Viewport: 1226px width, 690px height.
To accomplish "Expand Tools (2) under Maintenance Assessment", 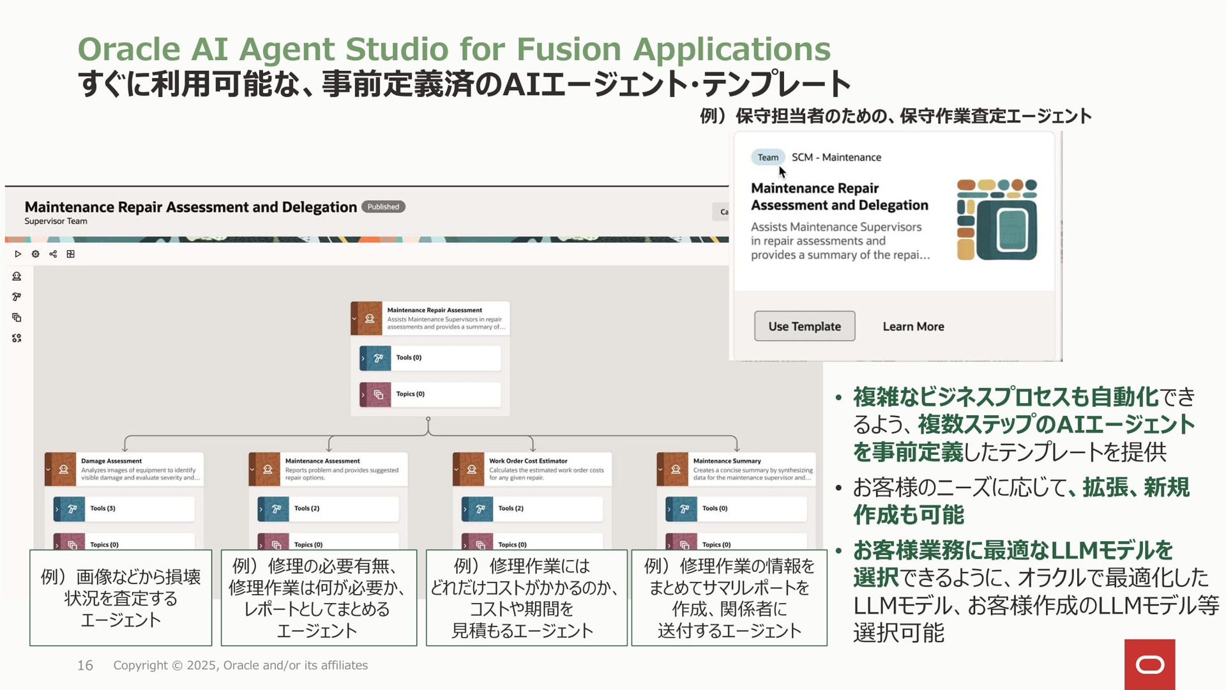I will 261,509.
